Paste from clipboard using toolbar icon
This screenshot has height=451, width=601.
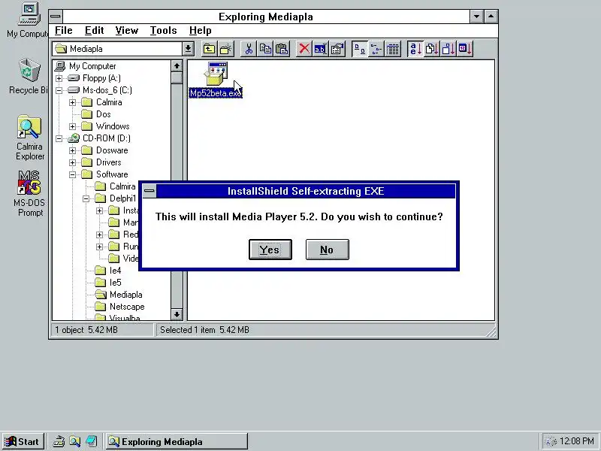tap(282, 49)
